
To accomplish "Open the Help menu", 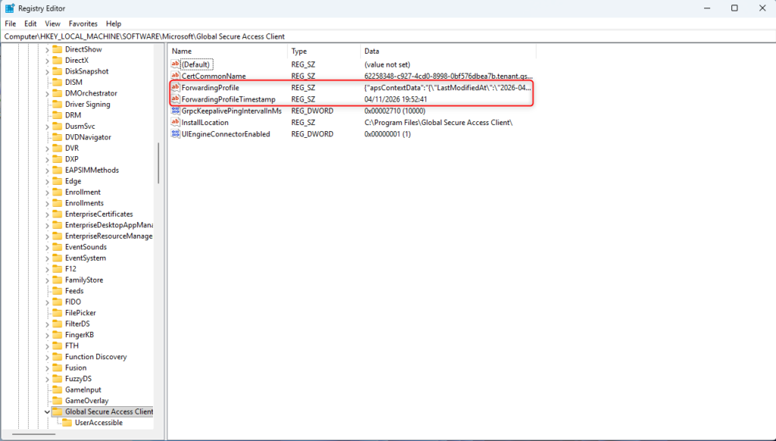I will (x=114, y=23).
